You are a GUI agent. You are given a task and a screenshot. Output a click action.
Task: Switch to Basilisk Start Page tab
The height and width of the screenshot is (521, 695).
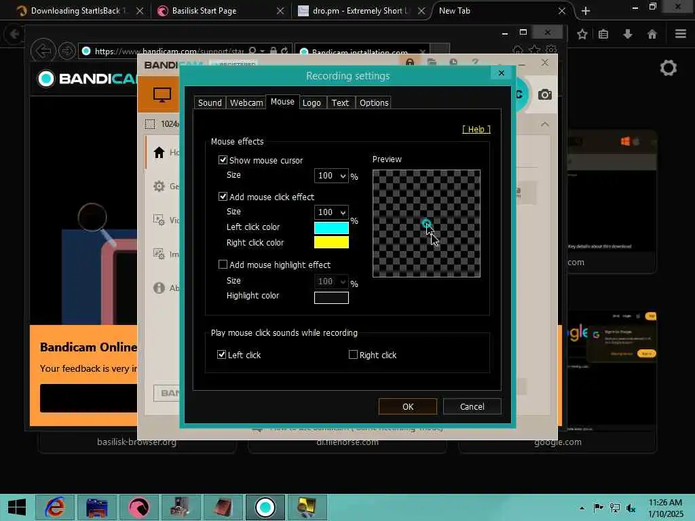click(221, 11)
